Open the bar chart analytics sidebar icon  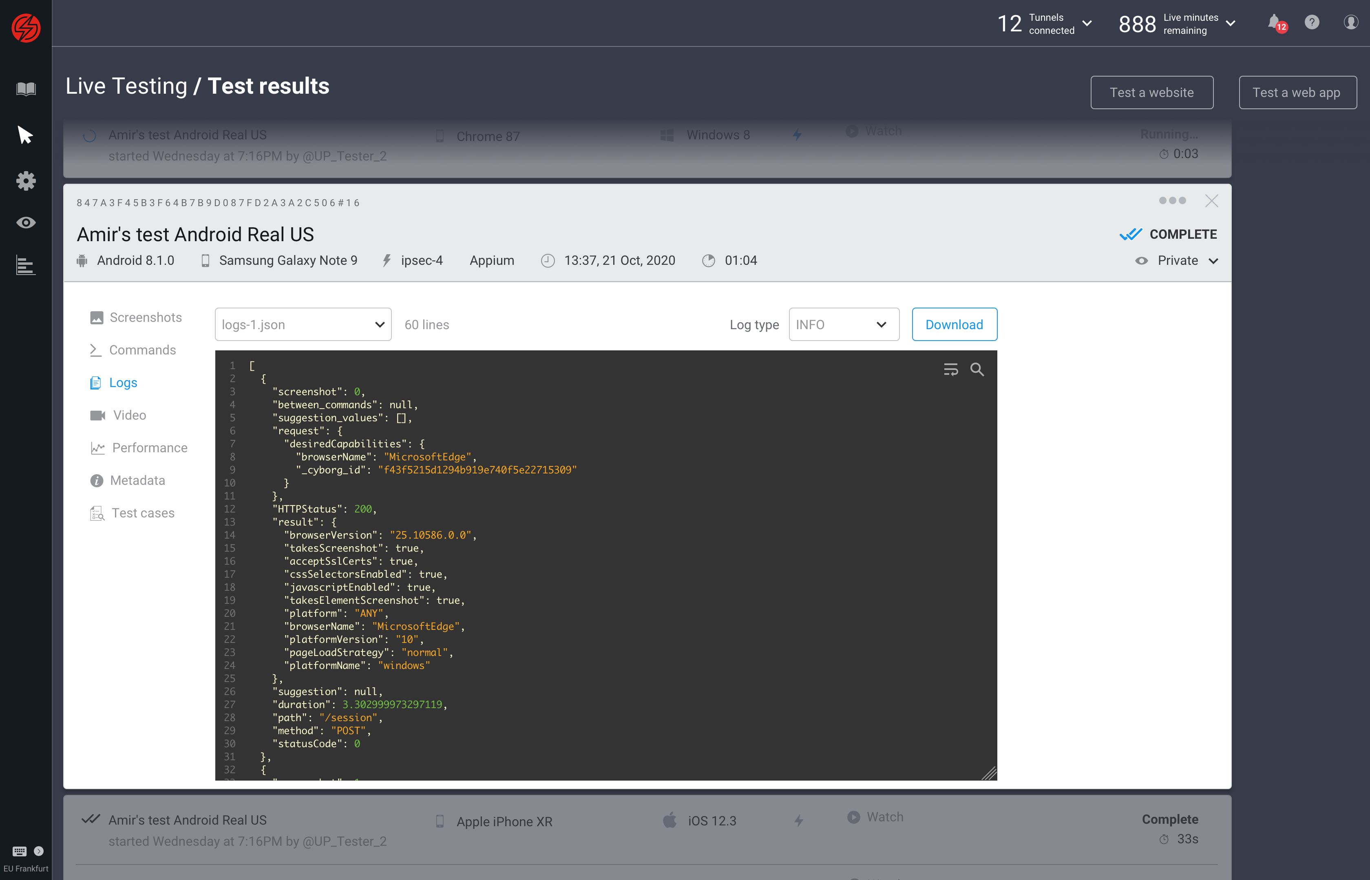pos(26,265)
